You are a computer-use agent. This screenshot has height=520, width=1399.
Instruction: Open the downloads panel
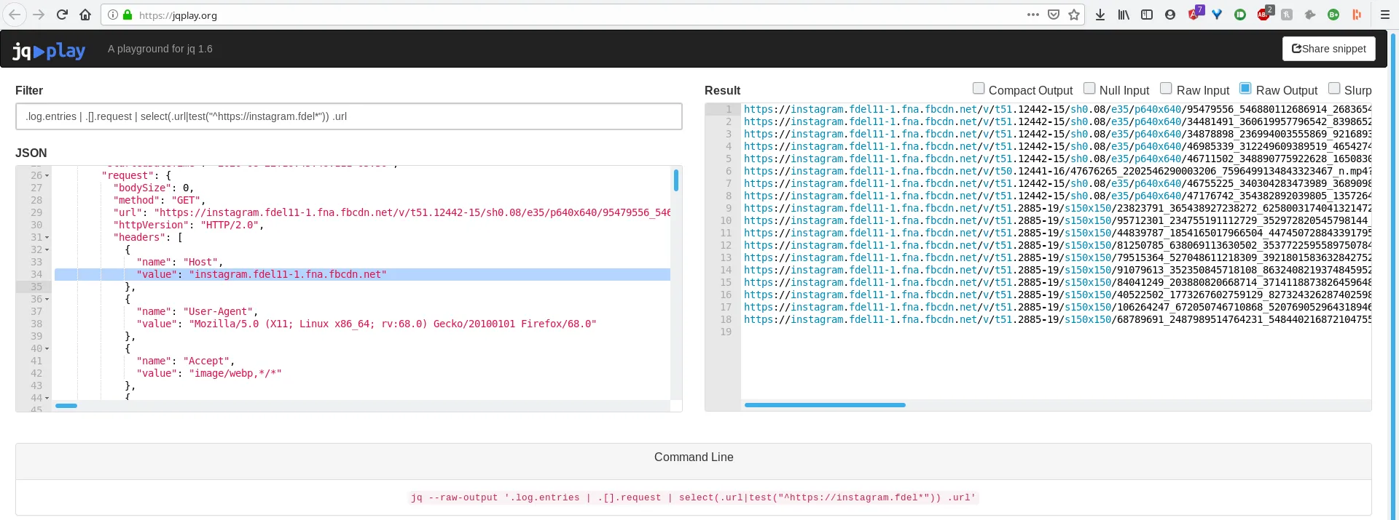point(1100,15)
